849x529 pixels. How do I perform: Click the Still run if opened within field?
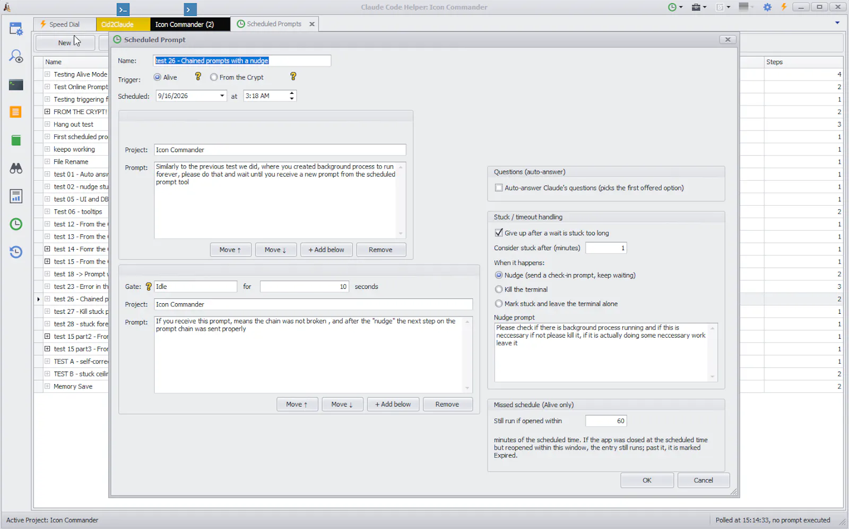606,421
